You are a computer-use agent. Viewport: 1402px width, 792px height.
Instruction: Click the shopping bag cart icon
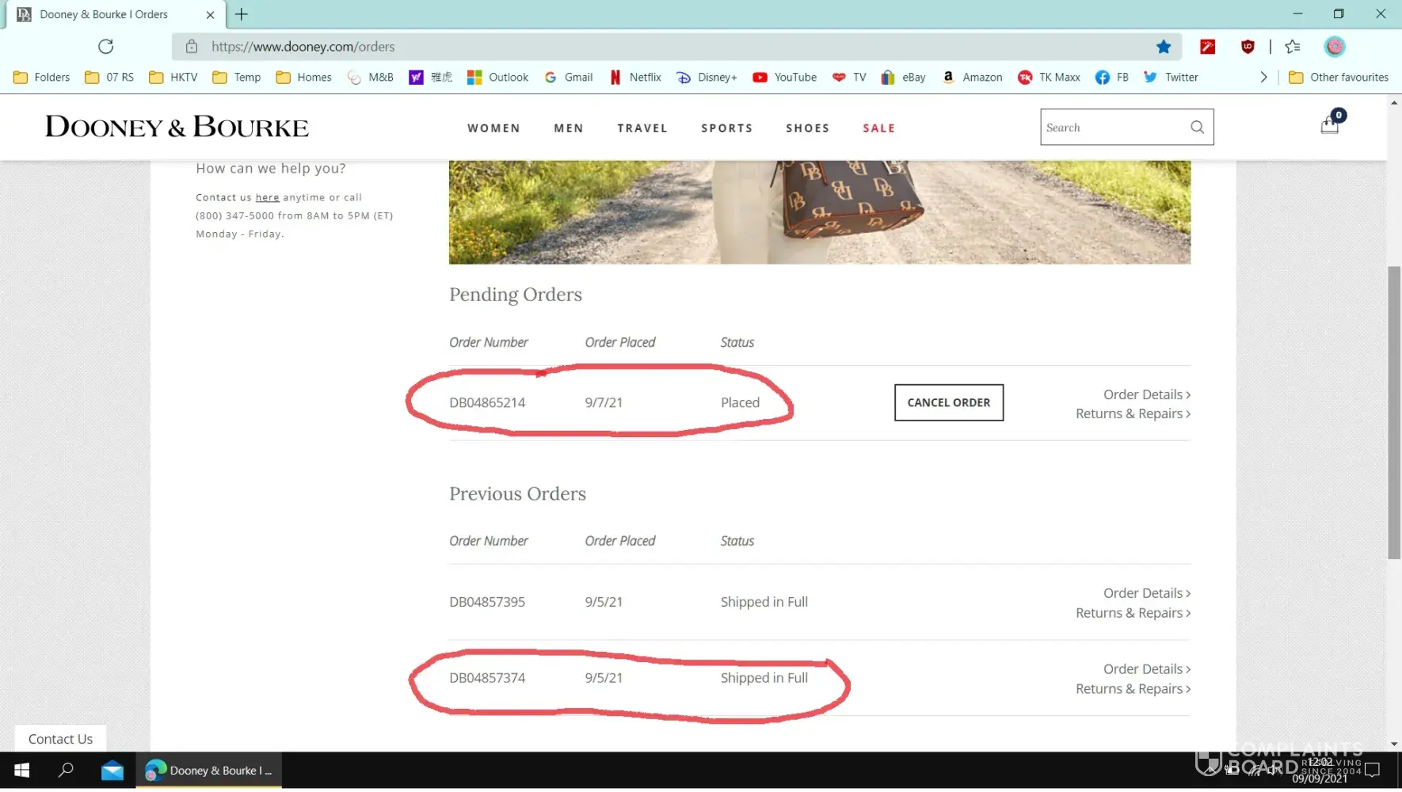click(1329, 126)
